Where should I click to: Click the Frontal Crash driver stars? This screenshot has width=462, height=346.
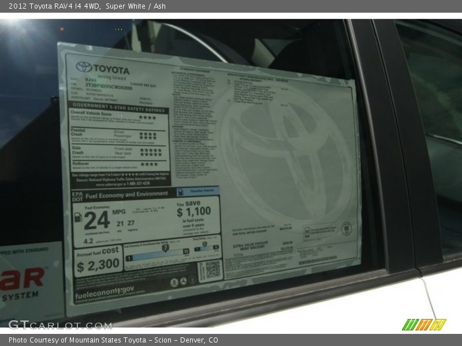click(147, 133)
